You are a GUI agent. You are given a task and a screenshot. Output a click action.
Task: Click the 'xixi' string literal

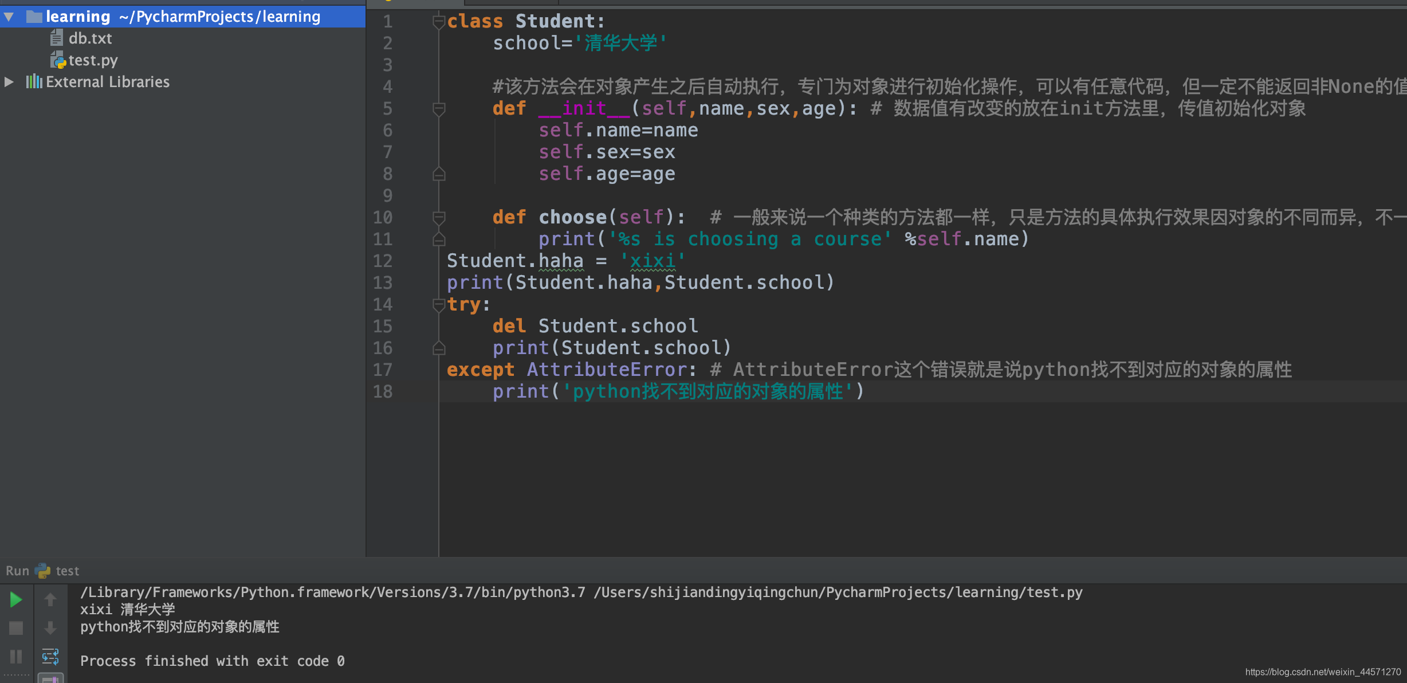click(x=653, y=261)
